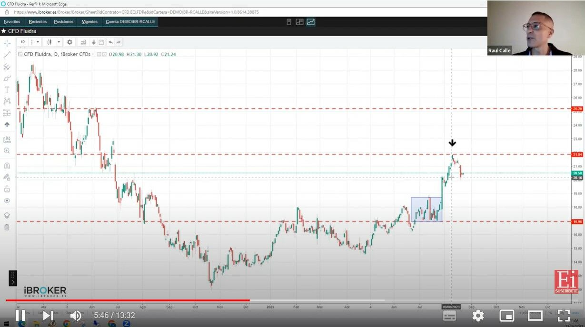The image size is (585, 327).
Task: Open the candlestick chart style dropdown
Action: [59, 42]
